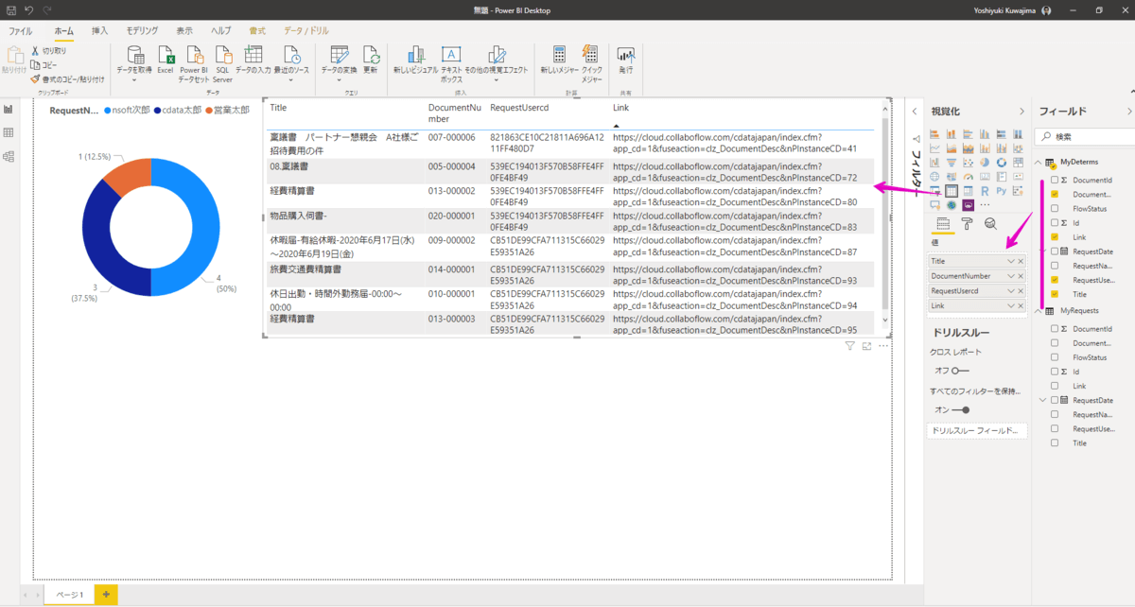This screenshot has width=1135, height=607.
Task: Open the 書式 ribbon tab
Action: point(257,31)
